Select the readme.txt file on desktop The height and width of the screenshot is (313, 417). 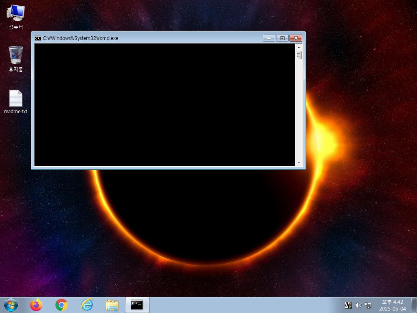coord(16,101)
